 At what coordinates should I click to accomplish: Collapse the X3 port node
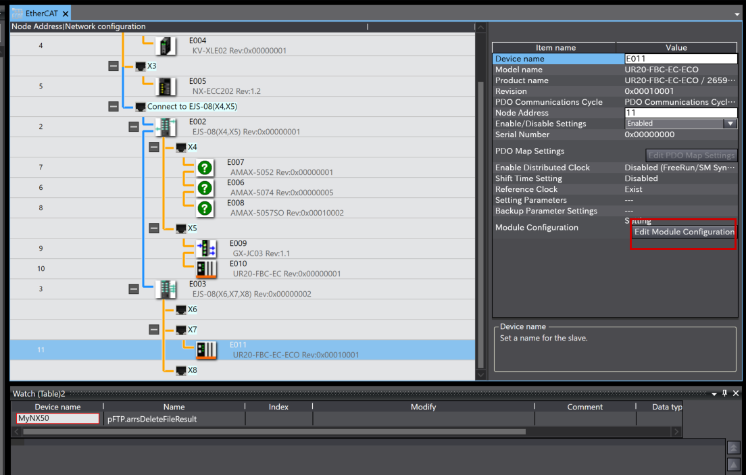114,66
